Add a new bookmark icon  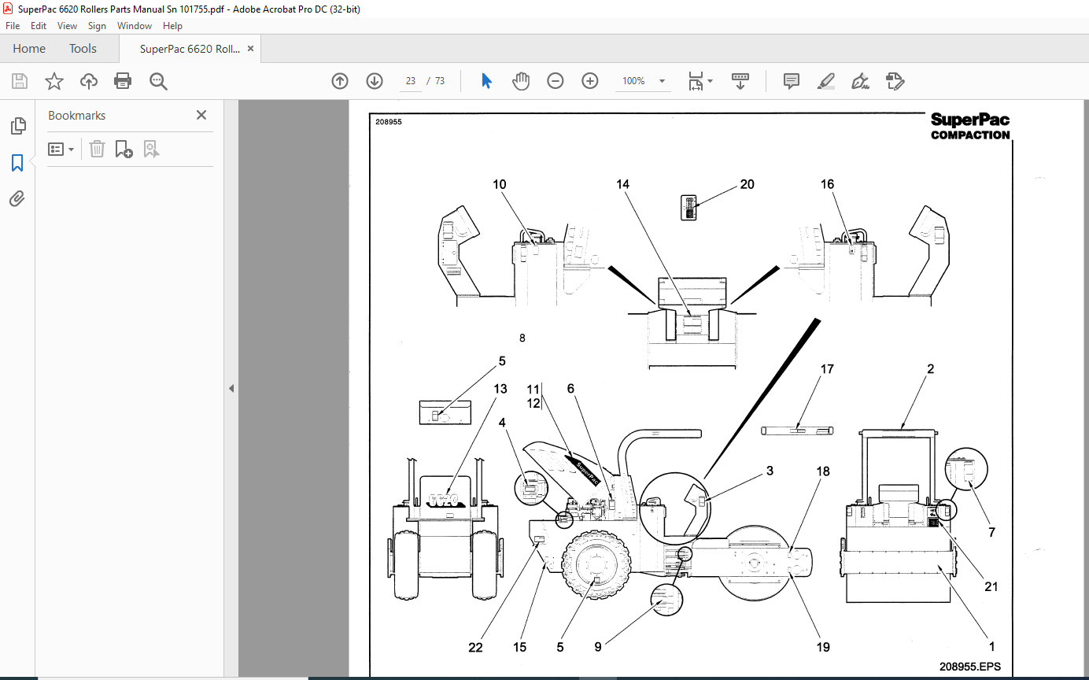point(124,149)
